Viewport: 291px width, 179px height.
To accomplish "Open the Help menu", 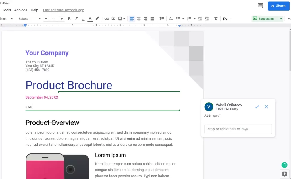I will pos(34,10).
